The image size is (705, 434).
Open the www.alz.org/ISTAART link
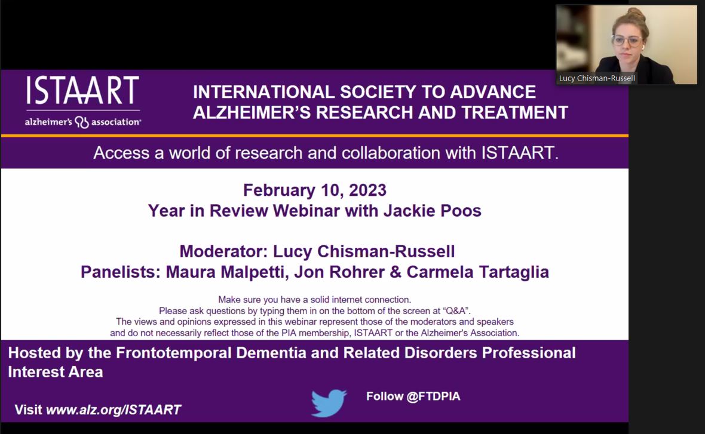(x=114, y=410)
